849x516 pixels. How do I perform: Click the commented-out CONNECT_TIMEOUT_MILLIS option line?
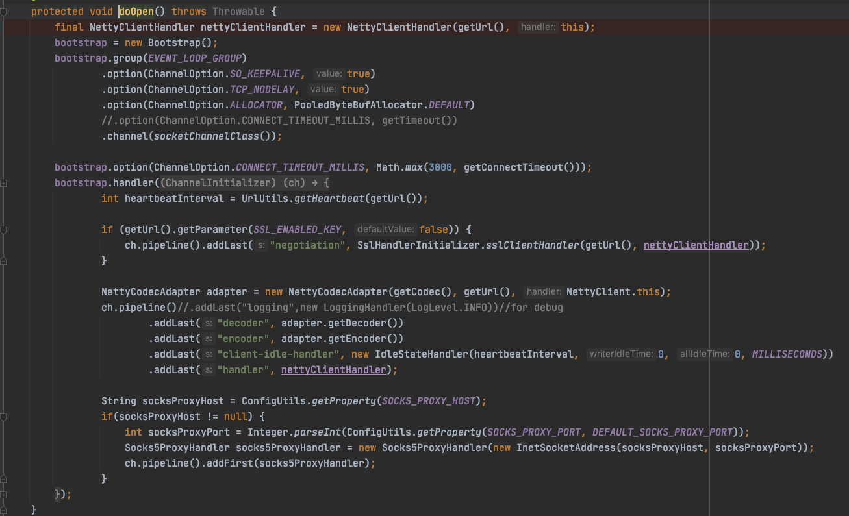point(279,121)
